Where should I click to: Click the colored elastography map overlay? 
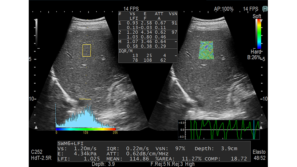[206, 50]
